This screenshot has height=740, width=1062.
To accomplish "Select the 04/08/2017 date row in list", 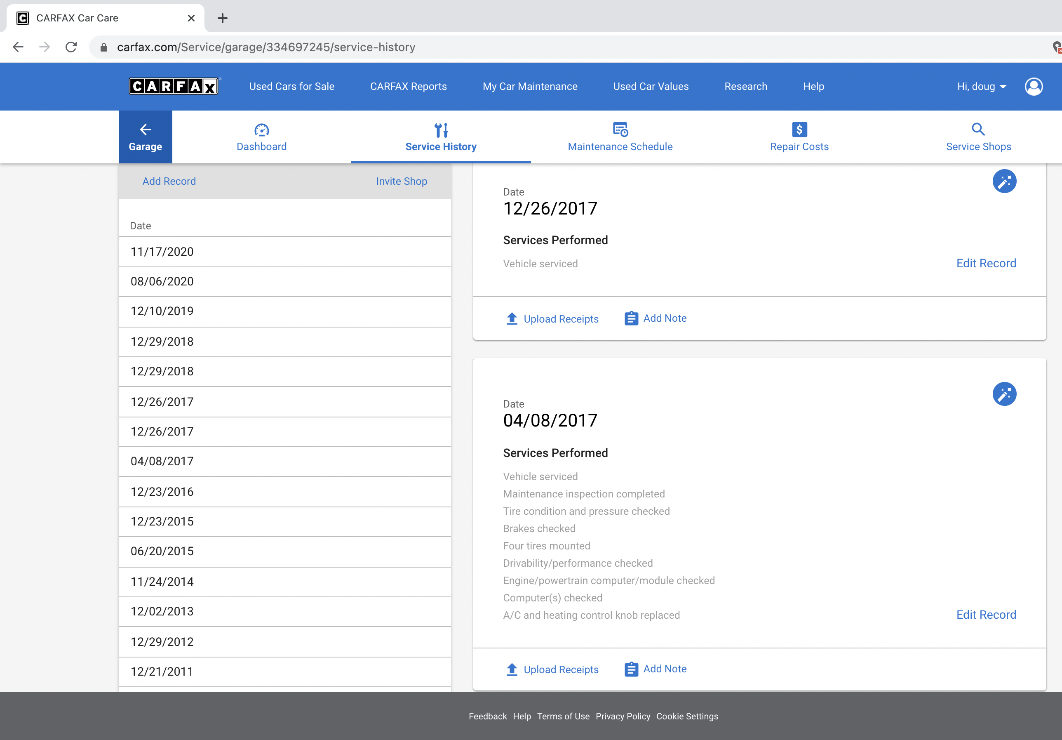I will pyautogui.click(x=285, y=462).
